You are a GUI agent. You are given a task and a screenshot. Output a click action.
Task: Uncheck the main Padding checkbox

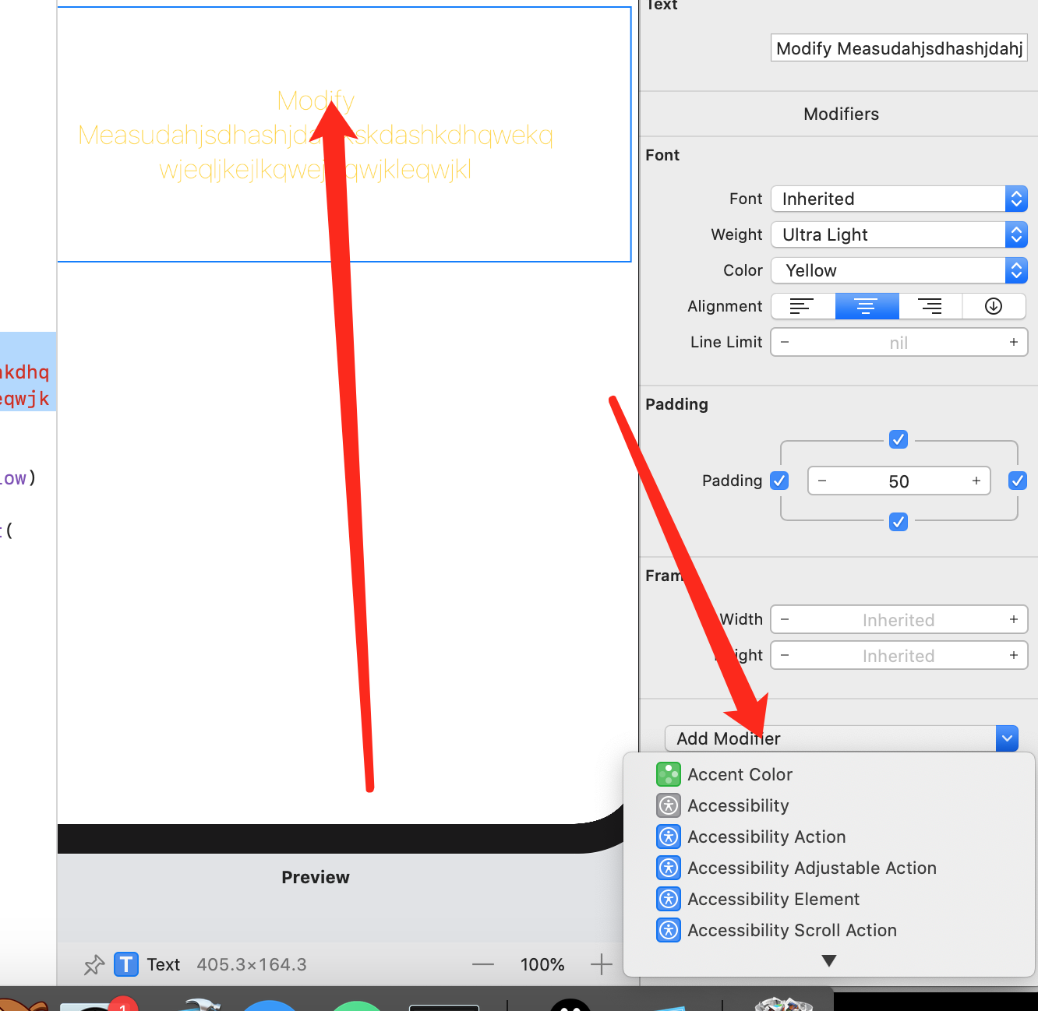[x=779, y=481]
